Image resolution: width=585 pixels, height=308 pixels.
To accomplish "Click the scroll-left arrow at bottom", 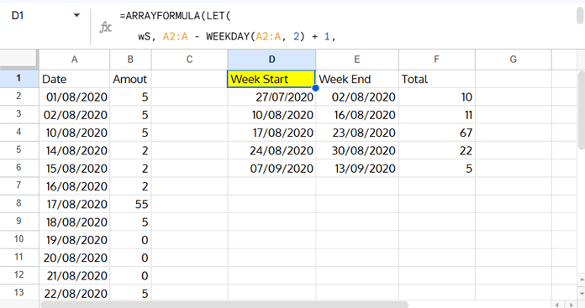I will 557,305.
